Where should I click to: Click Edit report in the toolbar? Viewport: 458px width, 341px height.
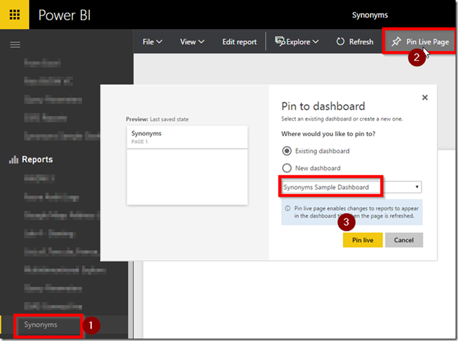click(x=239, y=42)
